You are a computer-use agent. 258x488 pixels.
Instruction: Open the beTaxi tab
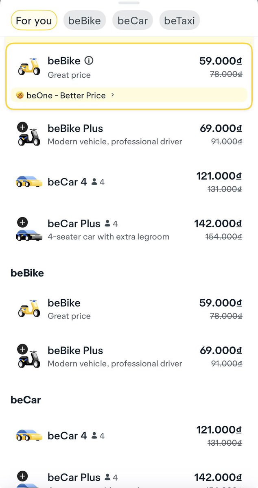180,21
